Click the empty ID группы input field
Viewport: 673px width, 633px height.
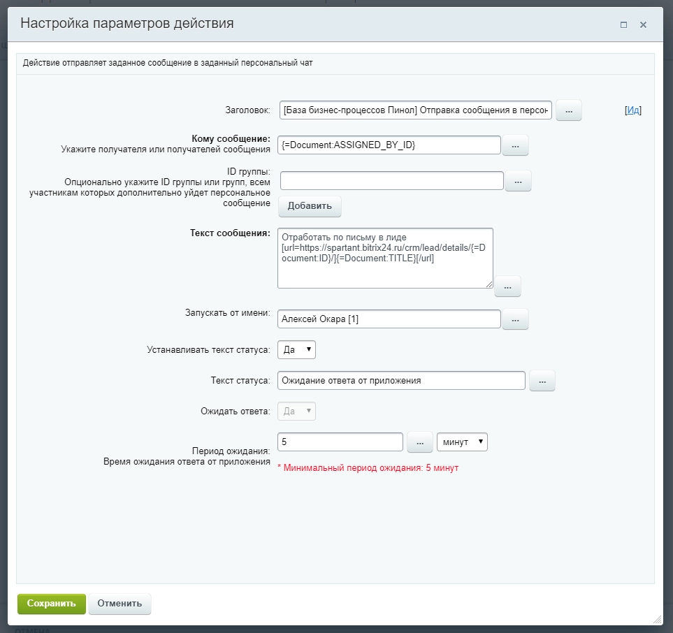(x=391, y=181)
